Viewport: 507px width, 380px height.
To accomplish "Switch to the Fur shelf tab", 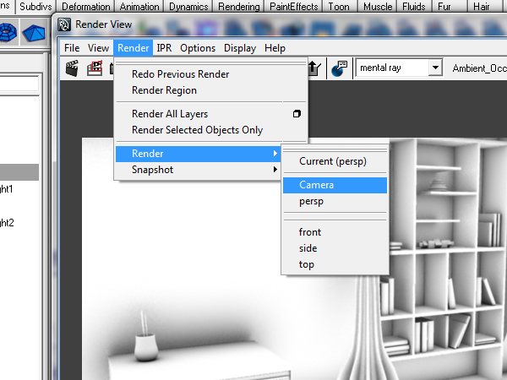I will [x=444, y=7].
